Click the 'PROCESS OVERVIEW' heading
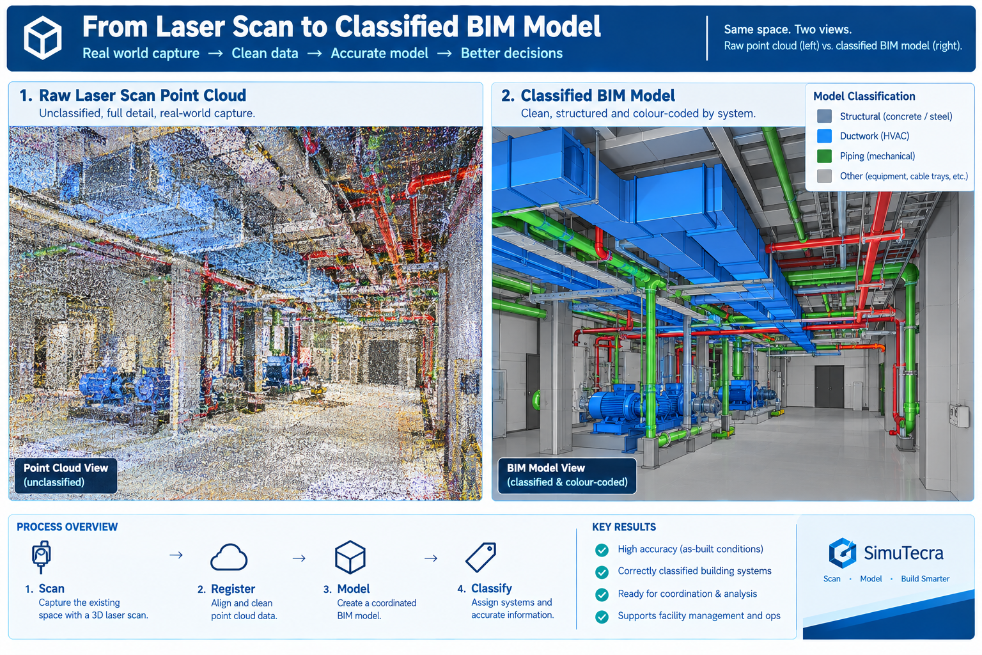982x655 pixels. [67, 527]
